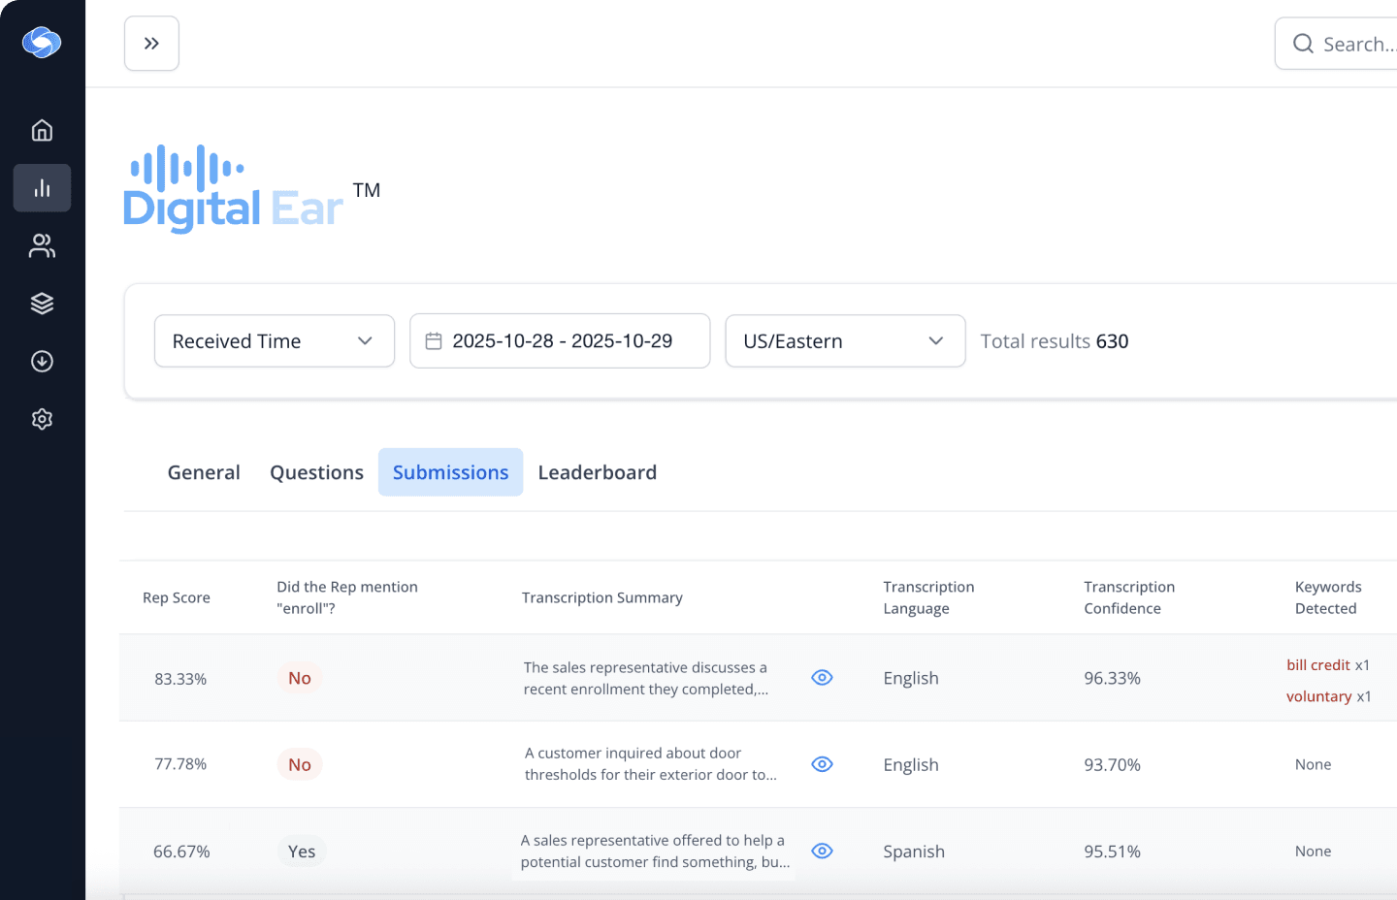Click the 83.33% rep score cell
This screenshot has height=900, width=1397.
click(180, 679)
